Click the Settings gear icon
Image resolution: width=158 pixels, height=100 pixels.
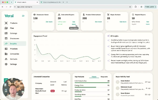pos(6,64)
